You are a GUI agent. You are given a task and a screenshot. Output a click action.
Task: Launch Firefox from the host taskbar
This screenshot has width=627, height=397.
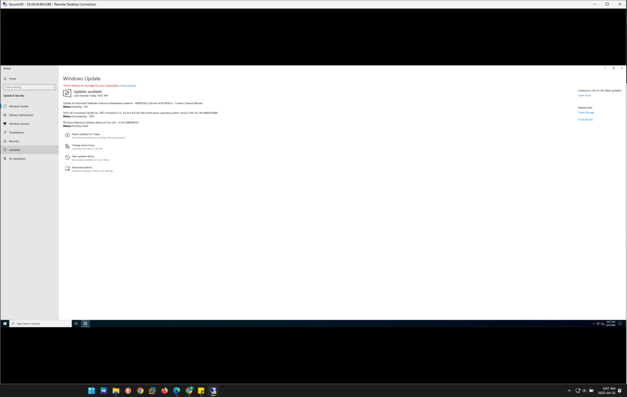pos(165,391)
